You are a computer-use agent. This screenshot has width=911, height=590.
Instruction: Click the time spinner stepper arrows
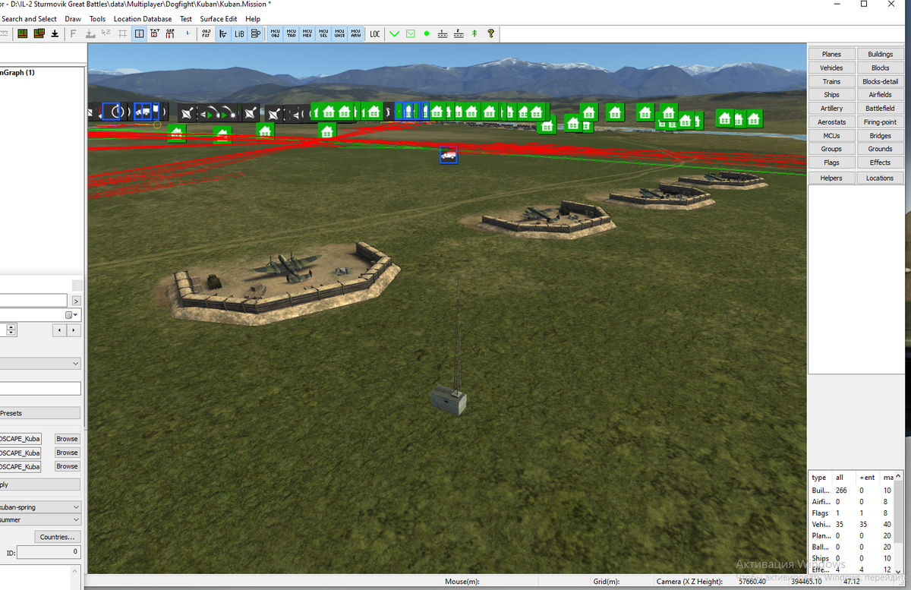click(11, 330)
